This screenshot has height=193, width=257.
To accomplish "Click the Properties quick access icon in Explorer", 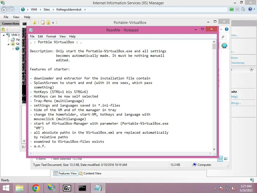I will 43,22.
